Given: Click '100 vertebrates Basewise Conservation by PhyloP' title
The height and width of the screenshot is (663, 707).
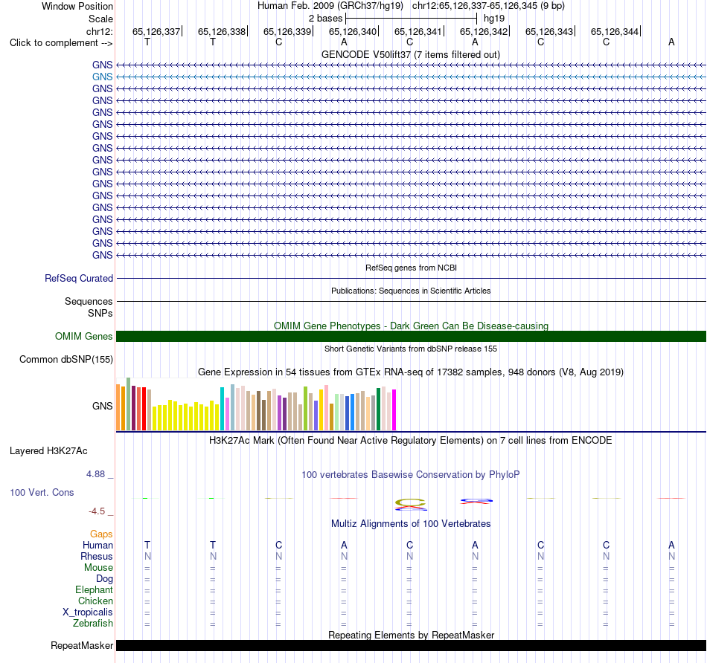Looking at the screenshot, I should click(x=411, y=475).
